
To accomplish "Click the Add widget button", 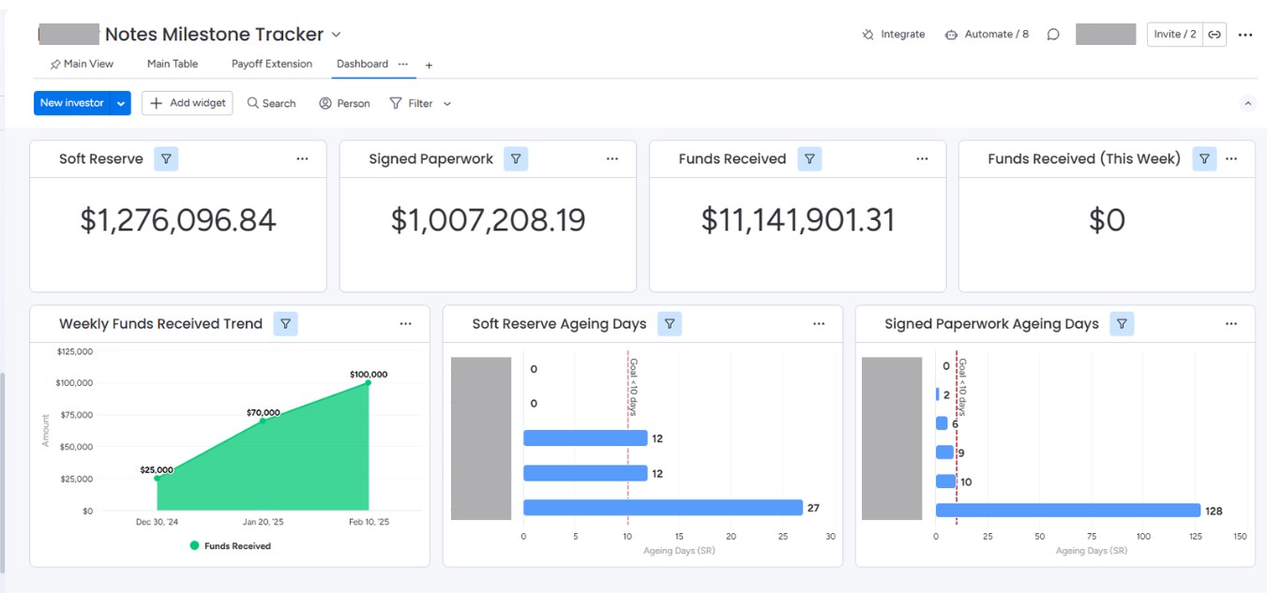I will point(188,103).
